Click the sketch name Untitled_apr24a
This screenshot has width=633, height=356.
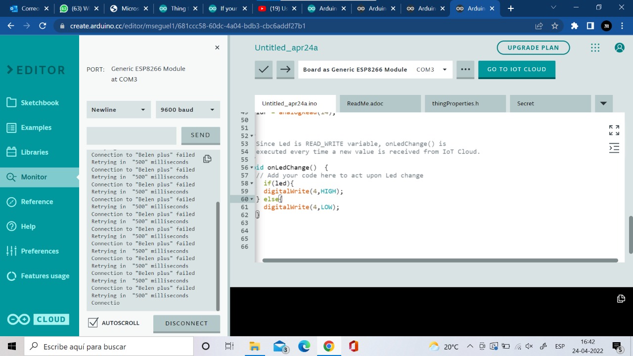(286, 47)
